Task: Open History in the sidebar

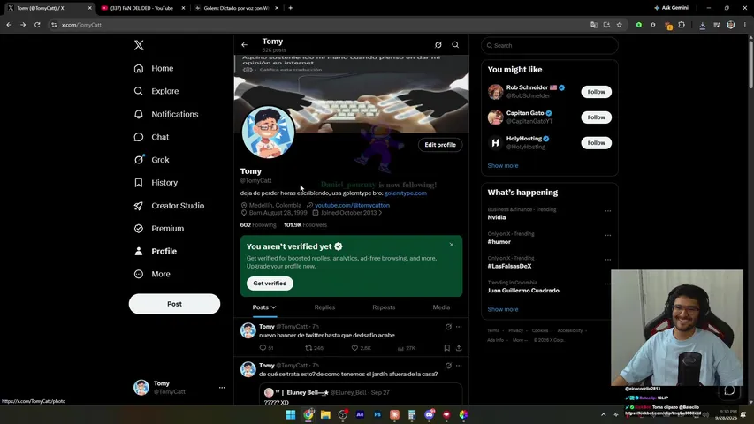Action: pos(156,183)
